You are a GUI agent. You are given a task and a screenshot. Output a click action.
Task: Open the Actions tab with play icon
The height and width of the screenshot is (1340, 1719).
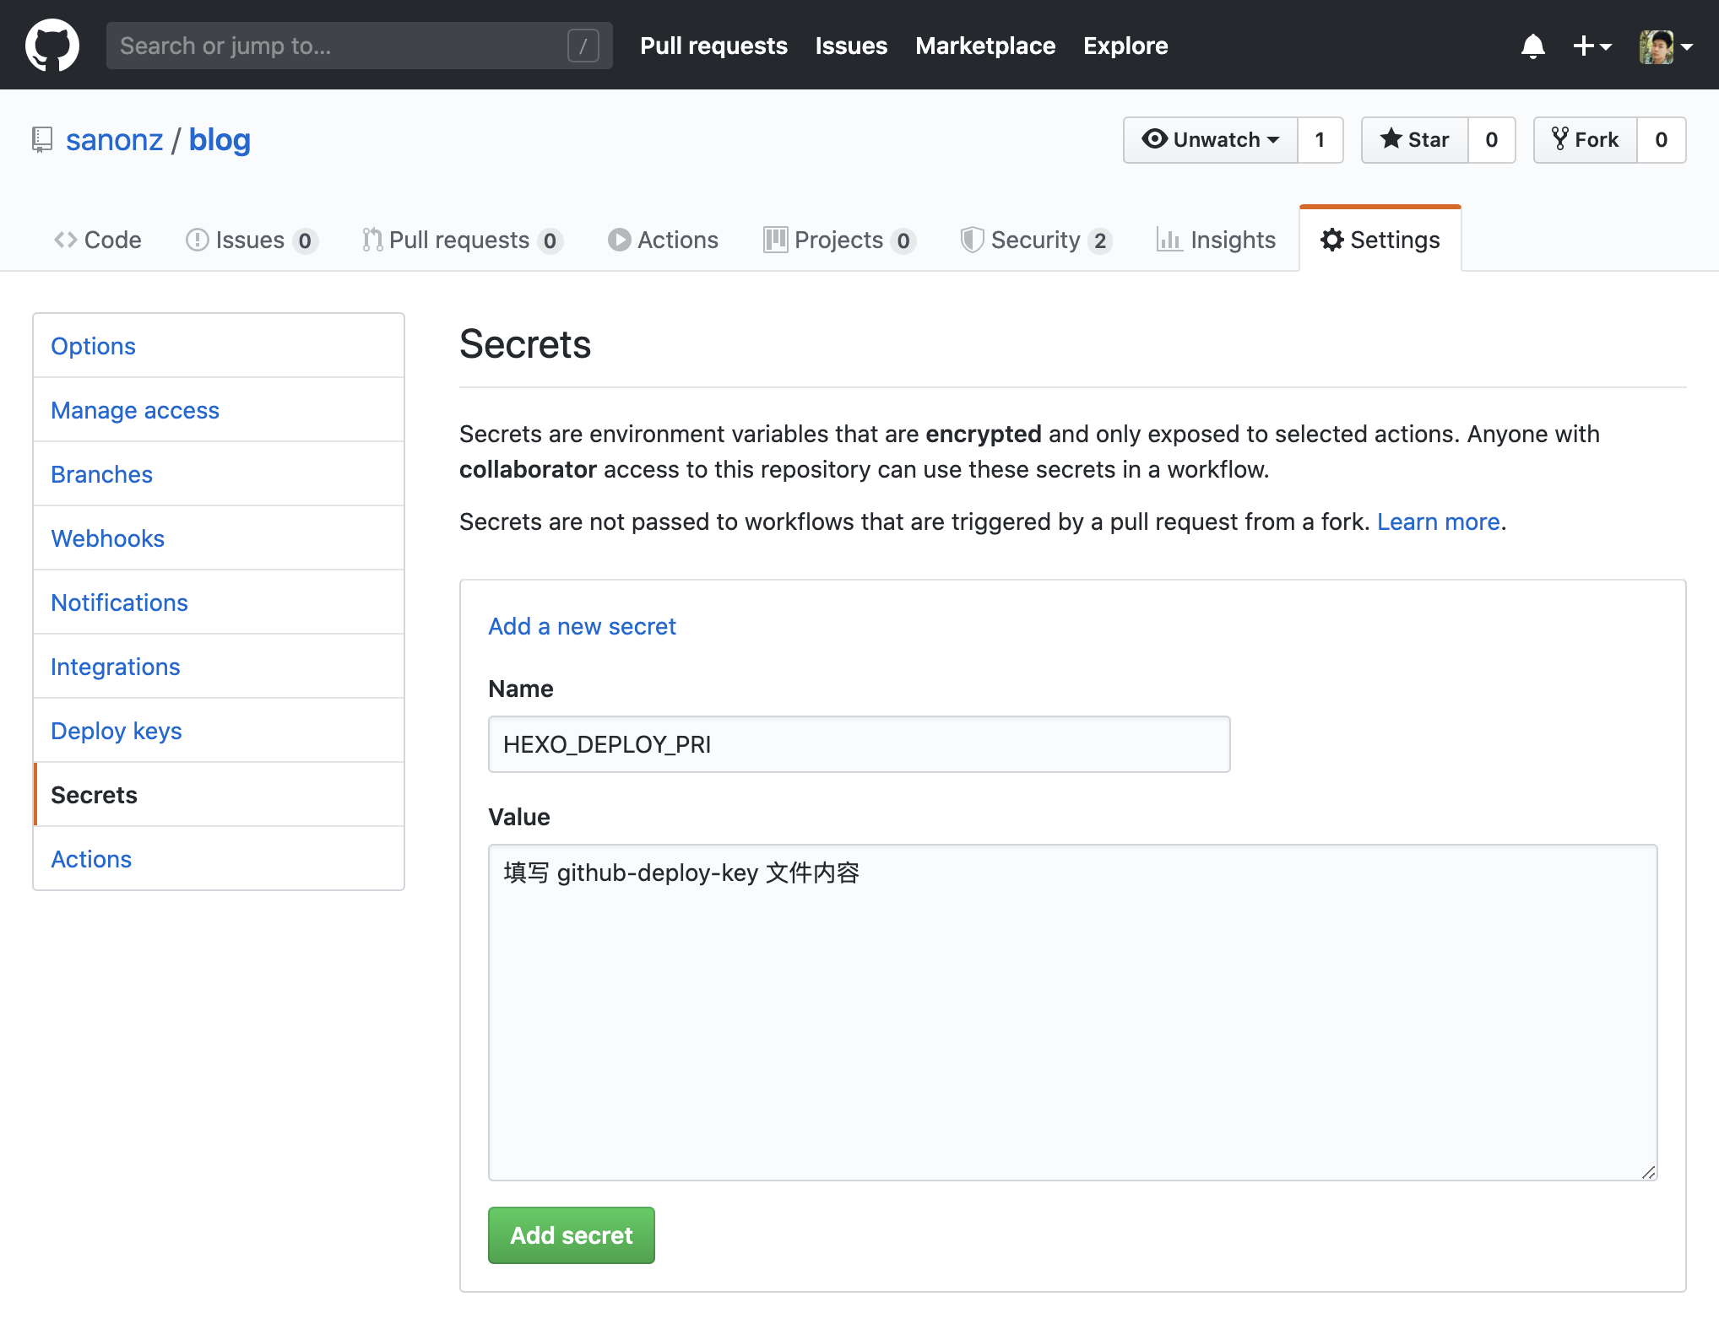[664, 240]
